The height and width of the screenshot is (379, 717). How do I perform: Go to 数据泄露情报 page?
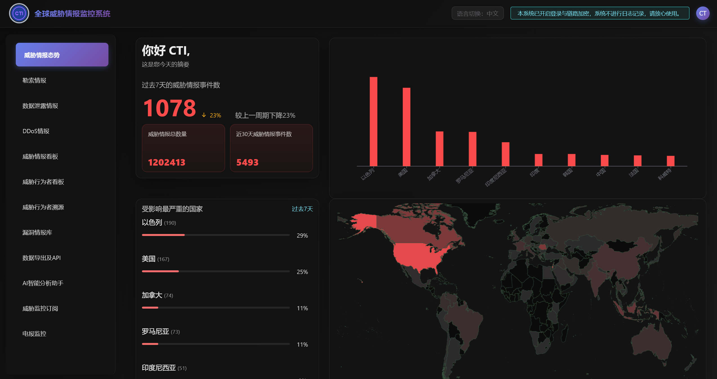(40, 106)
